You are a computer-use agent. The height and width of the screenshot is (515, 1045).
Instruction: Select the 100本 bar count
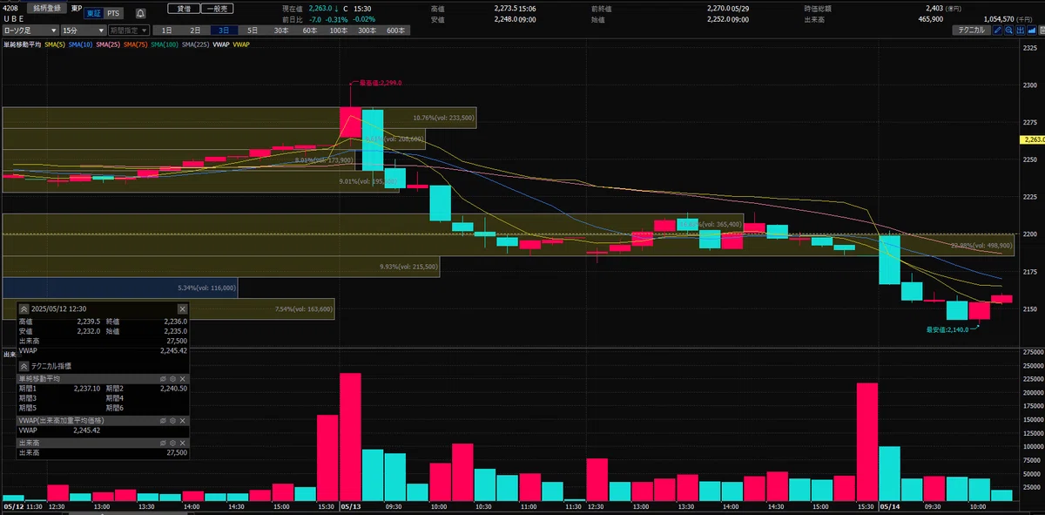(338, 30)
